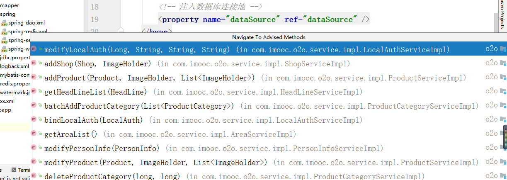Screen dimensions: 507x180
Task: Collapse bean tag fold marker at line 20
Action: (121, 31)
